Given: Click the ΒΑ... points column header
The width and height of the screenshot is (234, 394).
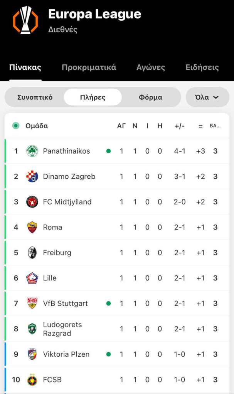Looking at the screenshot, I should [215, 126].
